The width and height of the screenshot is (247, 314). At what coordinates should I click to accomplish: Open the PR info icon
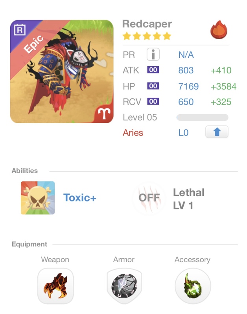[153, 54]
